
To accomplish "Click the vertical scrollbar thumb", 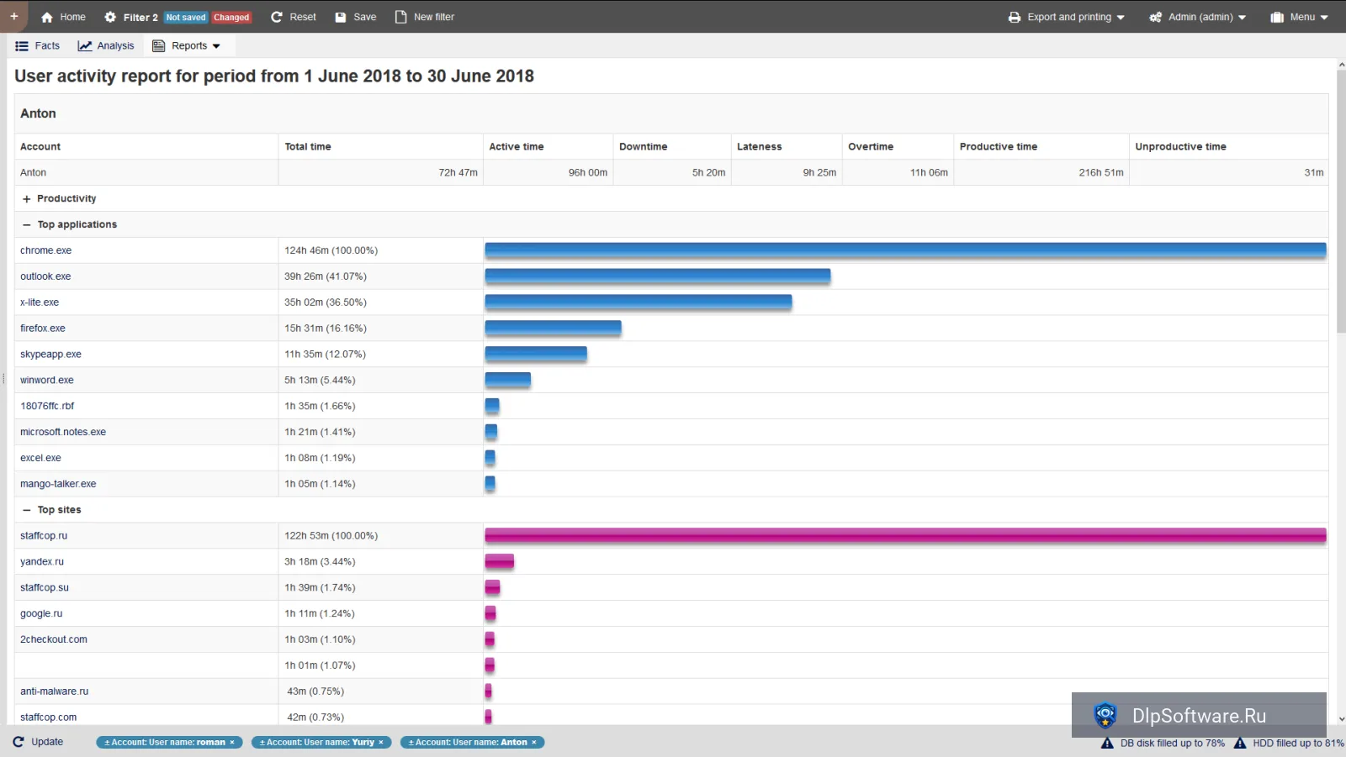I will [x=1341, y=202].
